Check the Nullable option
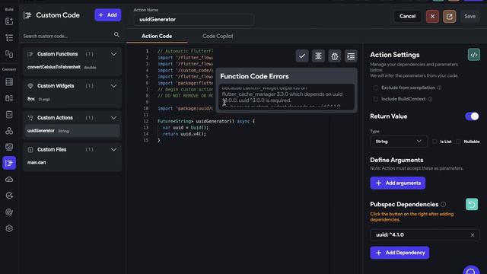The image size is (487, 274). [458, 142]
